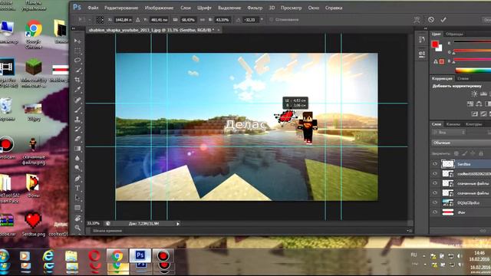491x276 pixels.
Task: Select the Horizontal Type tool
Action: point(77,188)
